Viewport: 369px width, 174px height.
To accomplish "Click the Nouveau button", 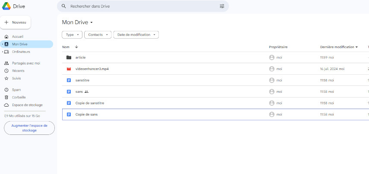I will pyautogui.click(x=15, y=22).
